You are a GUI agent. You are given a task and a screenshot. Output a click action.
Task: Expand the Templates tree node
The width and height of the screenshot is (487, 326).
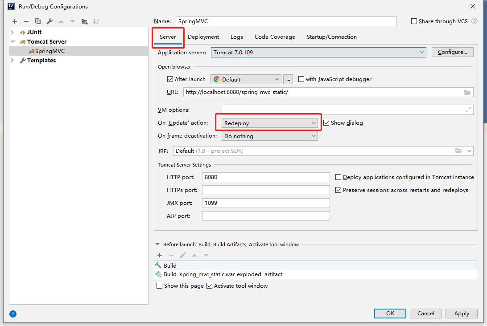12,61
